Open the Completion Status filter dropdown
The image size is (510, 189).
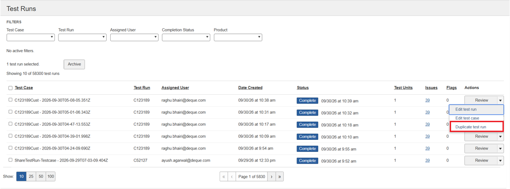tap(186, 38)
